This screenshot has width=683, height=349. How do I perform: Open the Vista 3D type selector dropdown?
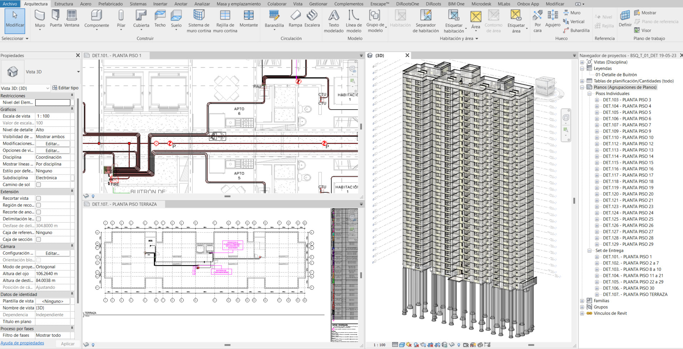[x=78, y=72]
